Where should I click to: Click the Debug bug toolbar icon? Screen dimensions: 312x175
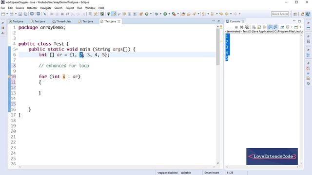[x=157, y=14]
